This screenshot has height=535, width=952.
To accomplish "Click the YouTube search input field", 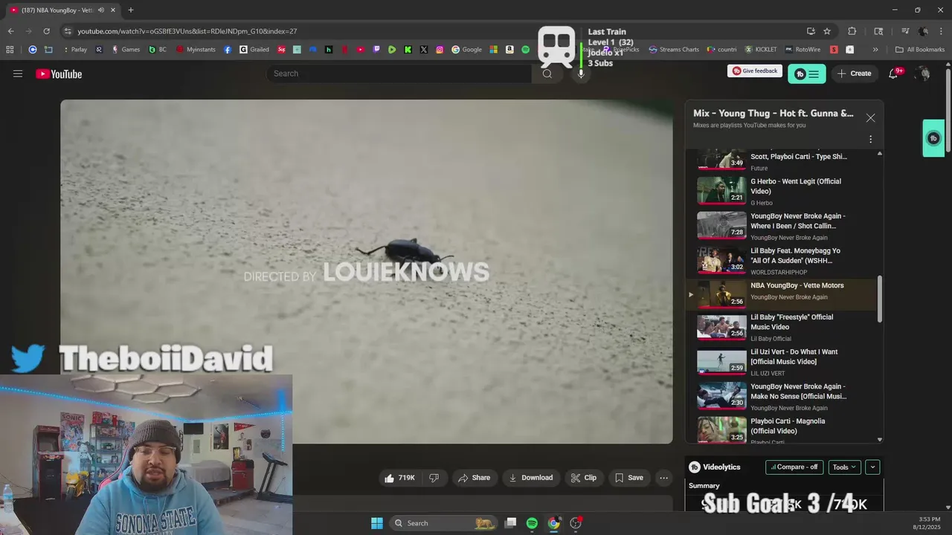I will click(x=399, y=74).
